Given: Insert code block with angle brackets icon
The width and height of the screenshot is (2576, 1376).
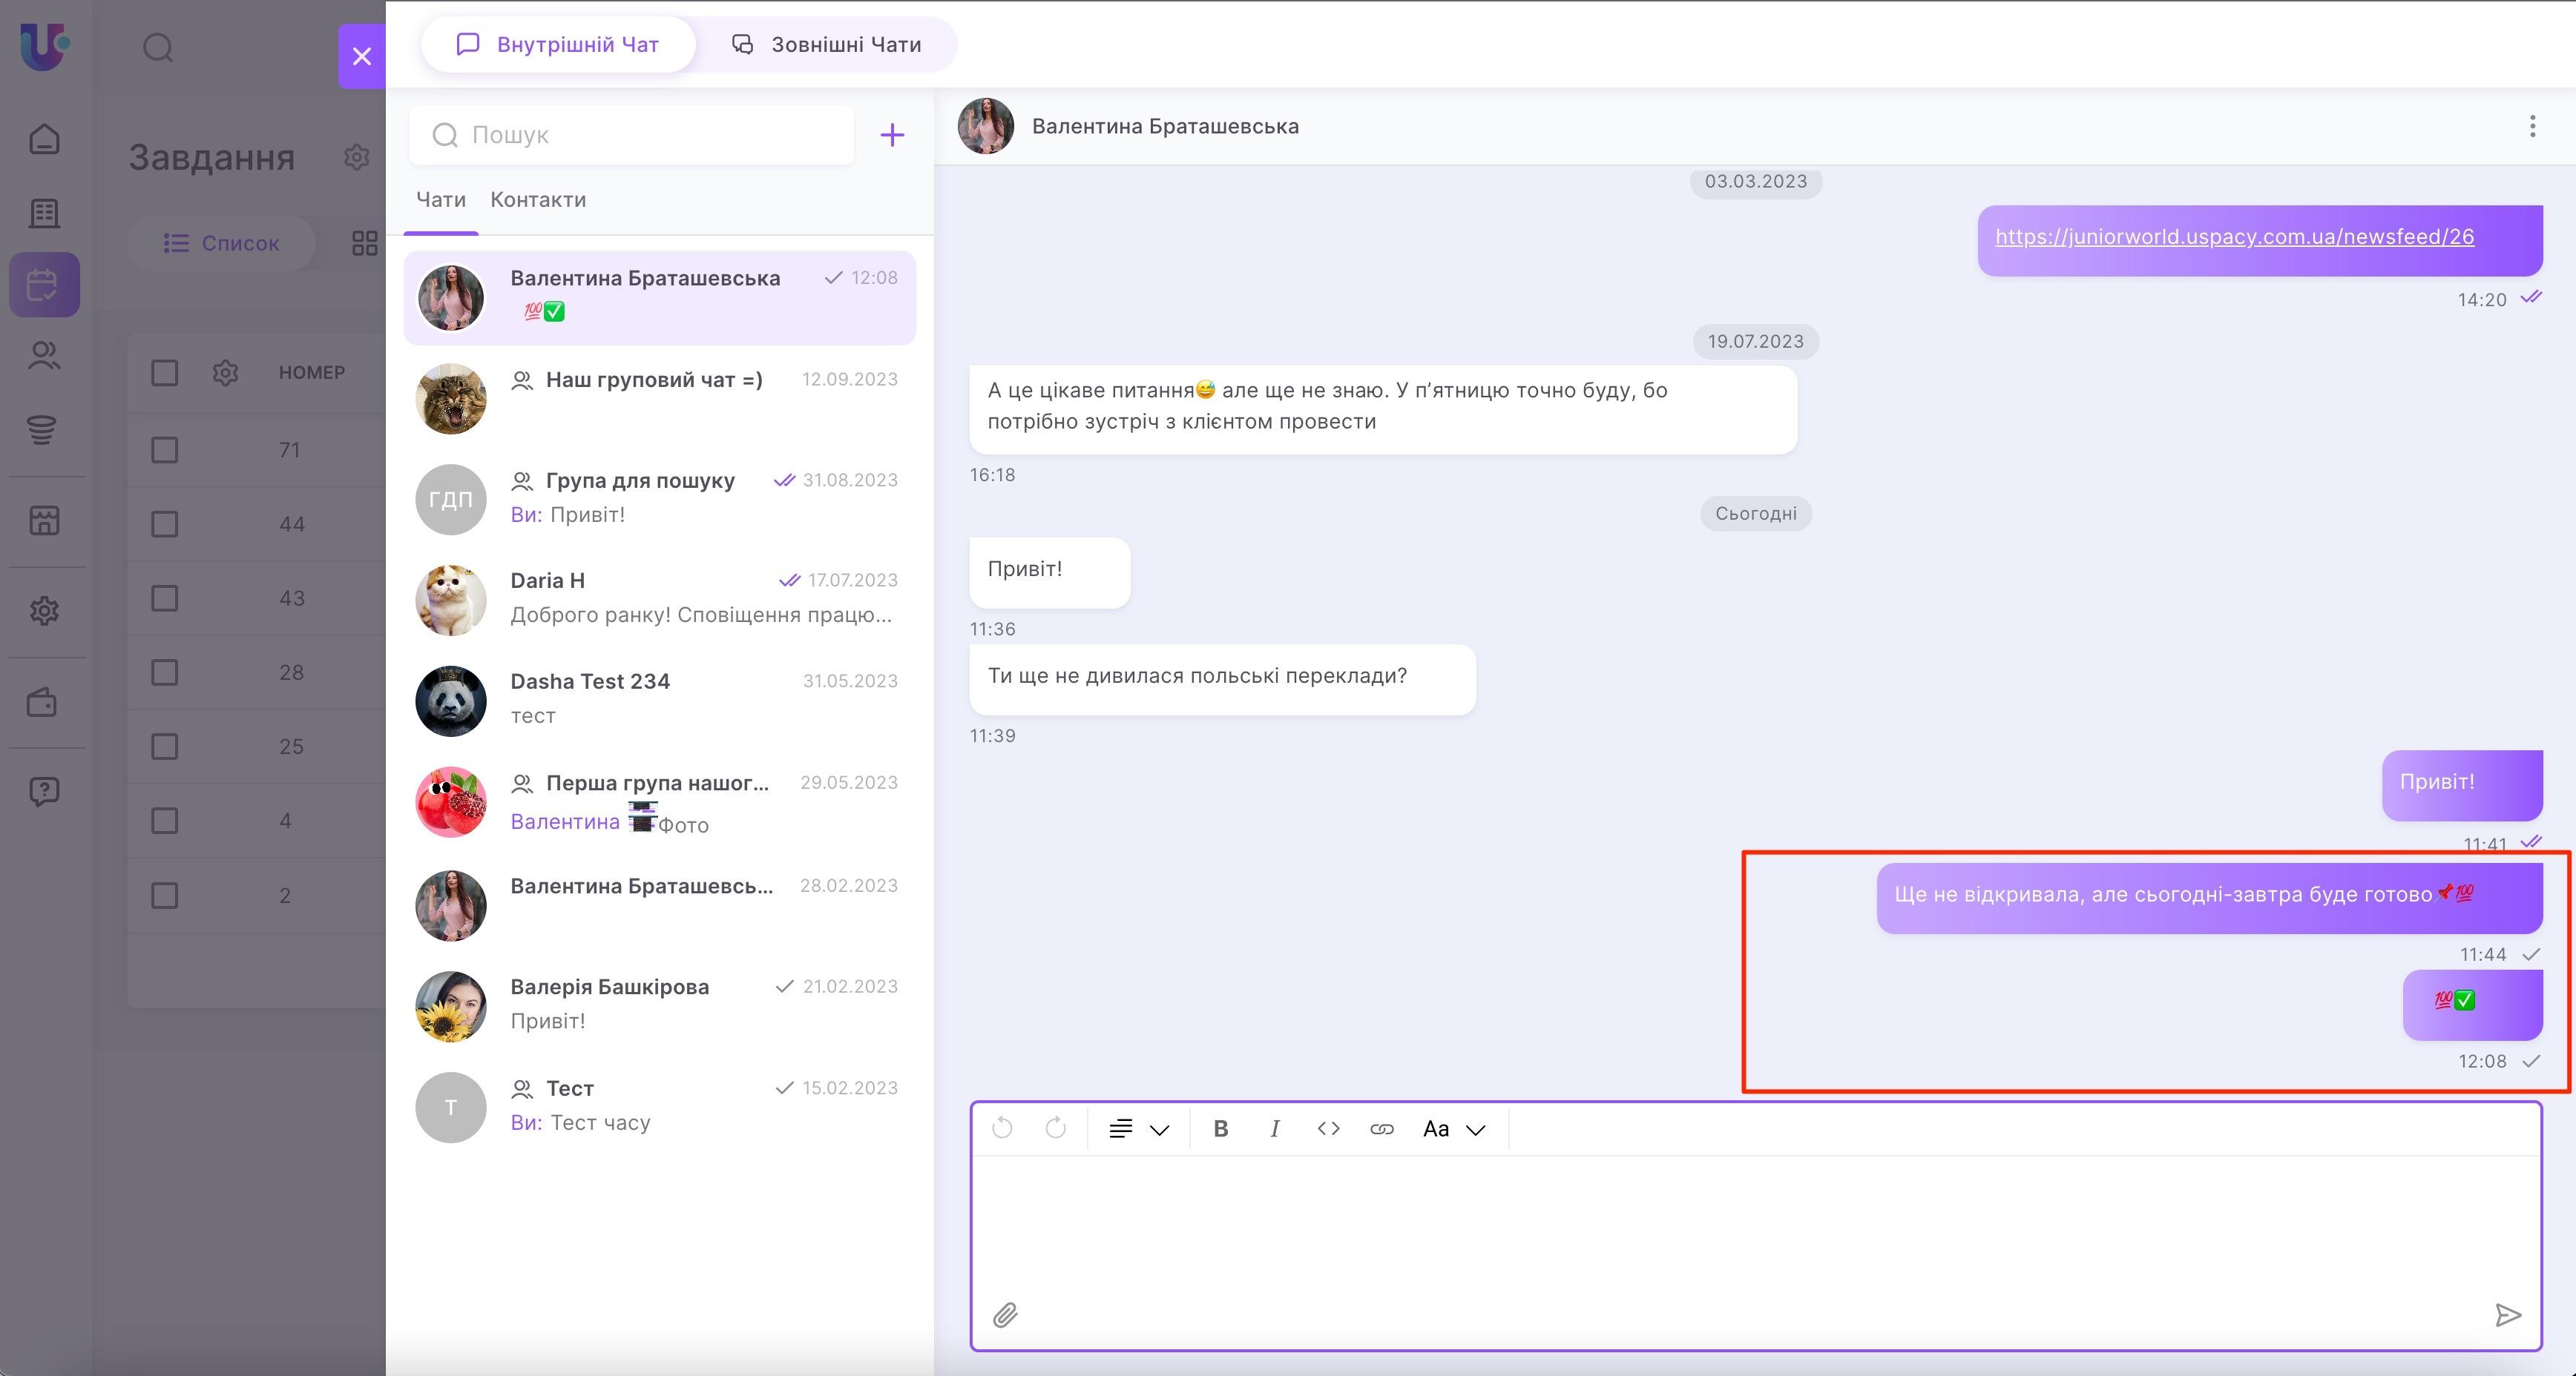Looking at the screenshot, I should [1328, 1129].
